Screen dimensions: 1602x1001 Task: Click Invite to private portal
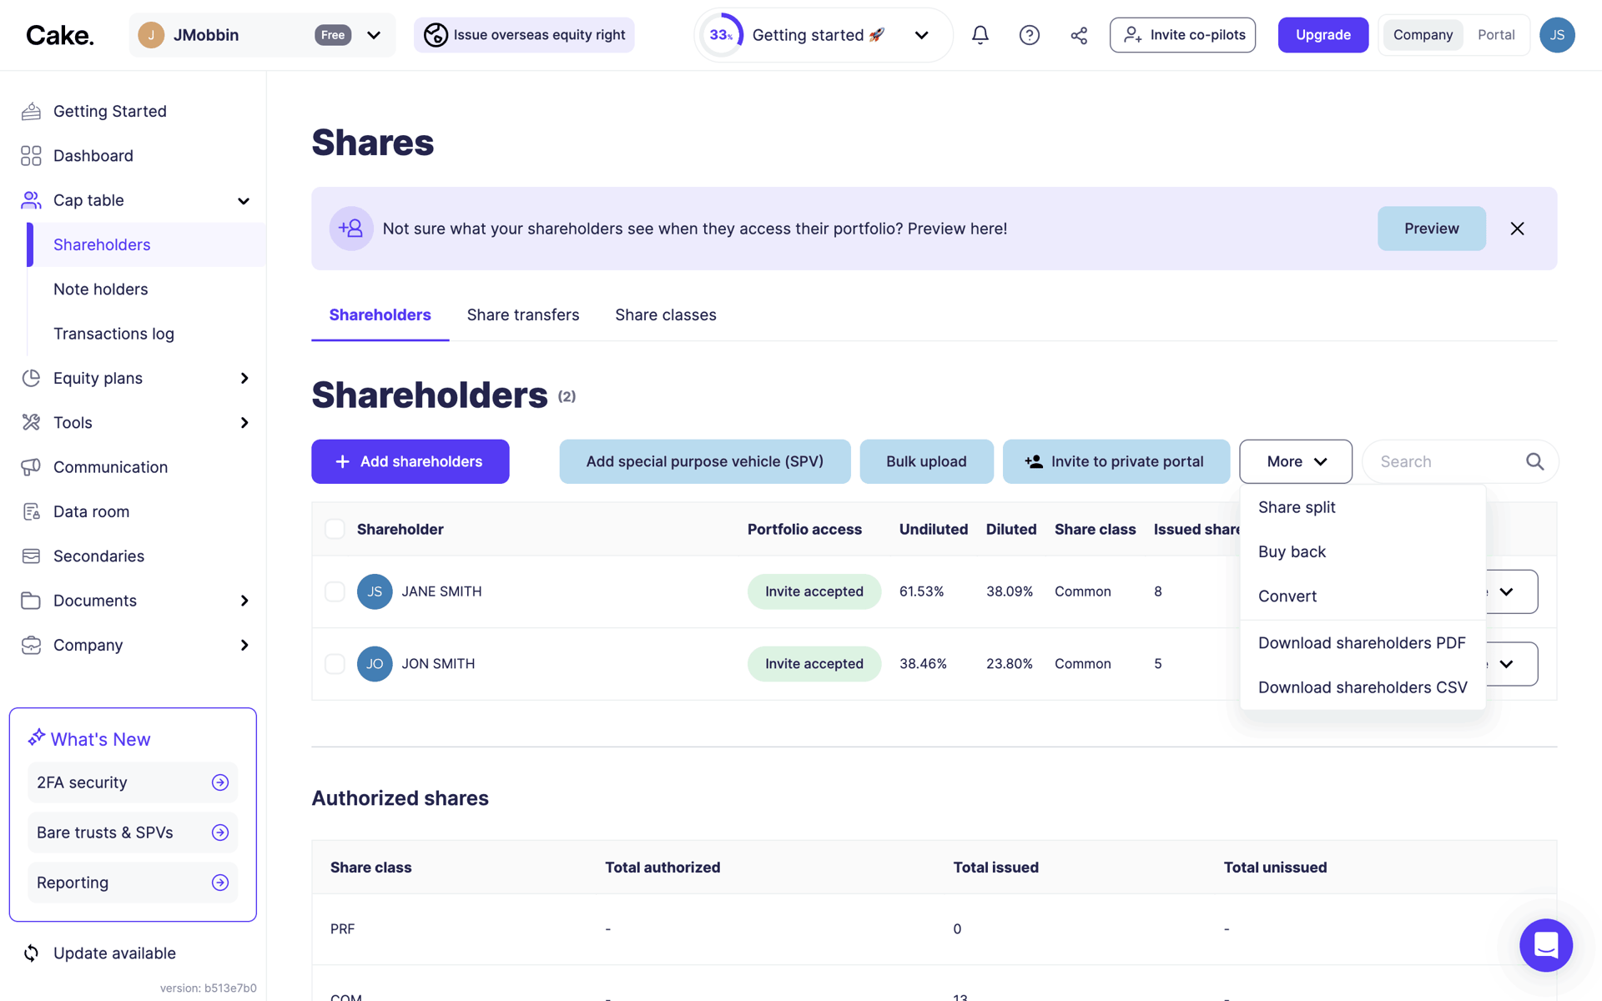pos(1116,461)
